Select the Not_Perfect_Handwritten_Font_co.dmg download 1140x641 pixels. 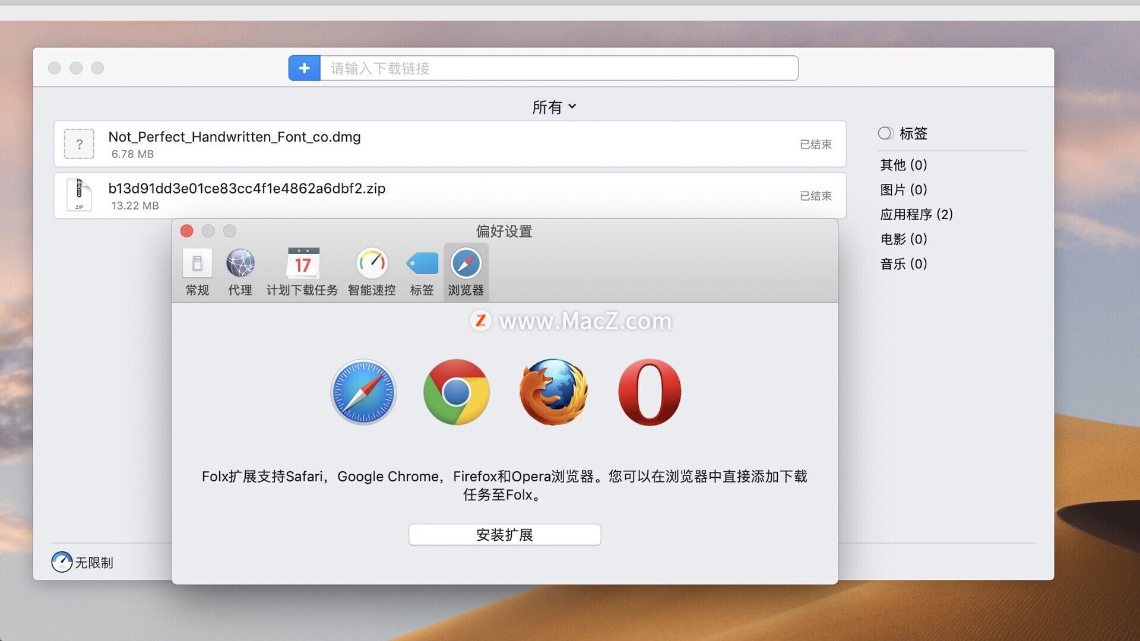click(x=450, y=144)
